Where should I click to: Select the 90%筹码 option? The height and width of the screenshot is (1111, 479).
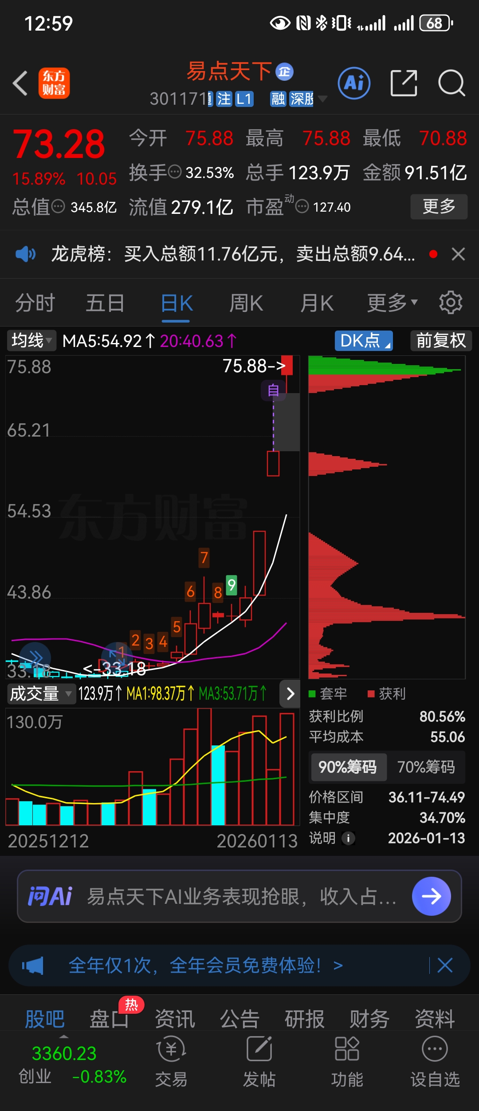(x=348, y=767)
